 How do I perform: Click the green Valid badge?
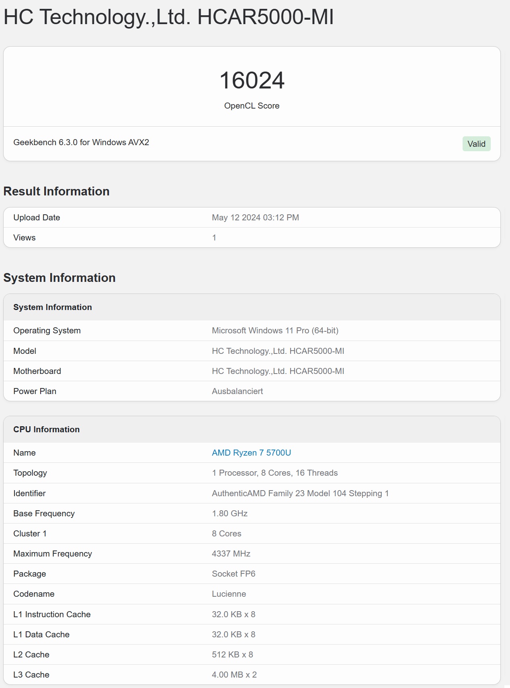476,144
